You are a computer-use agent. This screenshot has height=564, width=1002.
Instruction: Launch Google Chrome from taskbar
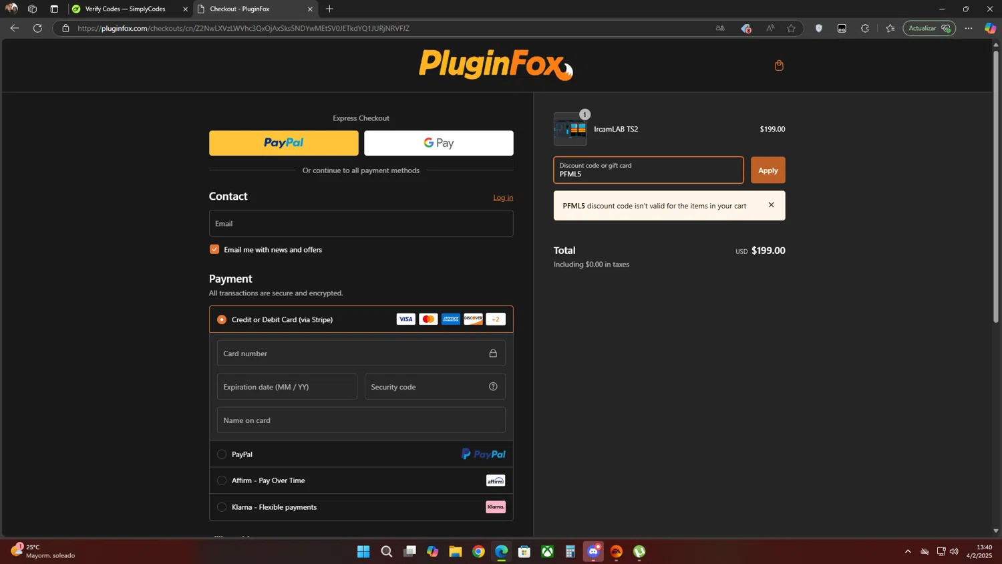click(x=478, y=551)
